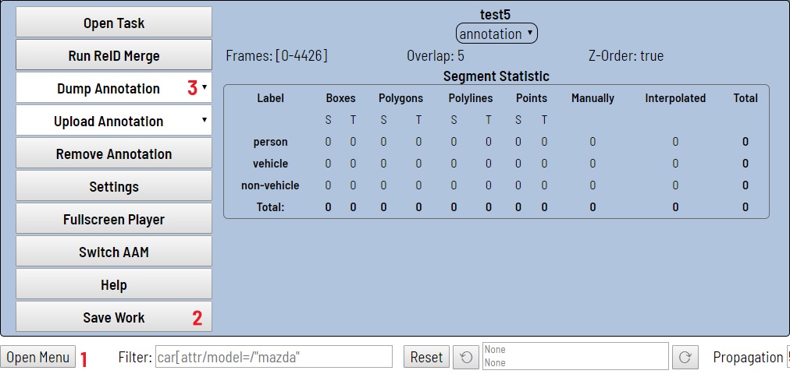Click the Propagation number field
Screen dimensions: 790x374
click(787, 357)
